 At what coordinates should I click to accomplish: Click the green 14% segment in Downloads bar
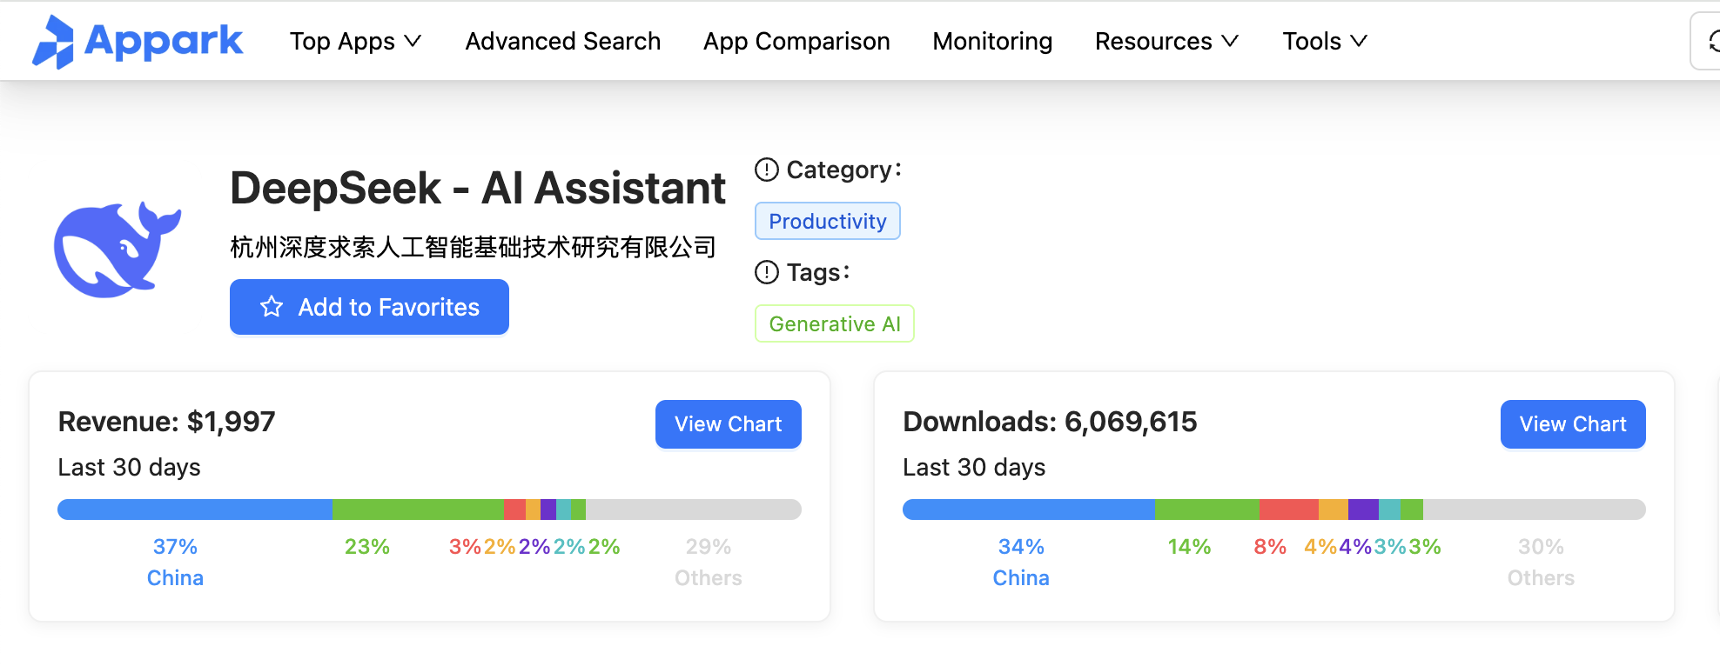[1206, 509]
